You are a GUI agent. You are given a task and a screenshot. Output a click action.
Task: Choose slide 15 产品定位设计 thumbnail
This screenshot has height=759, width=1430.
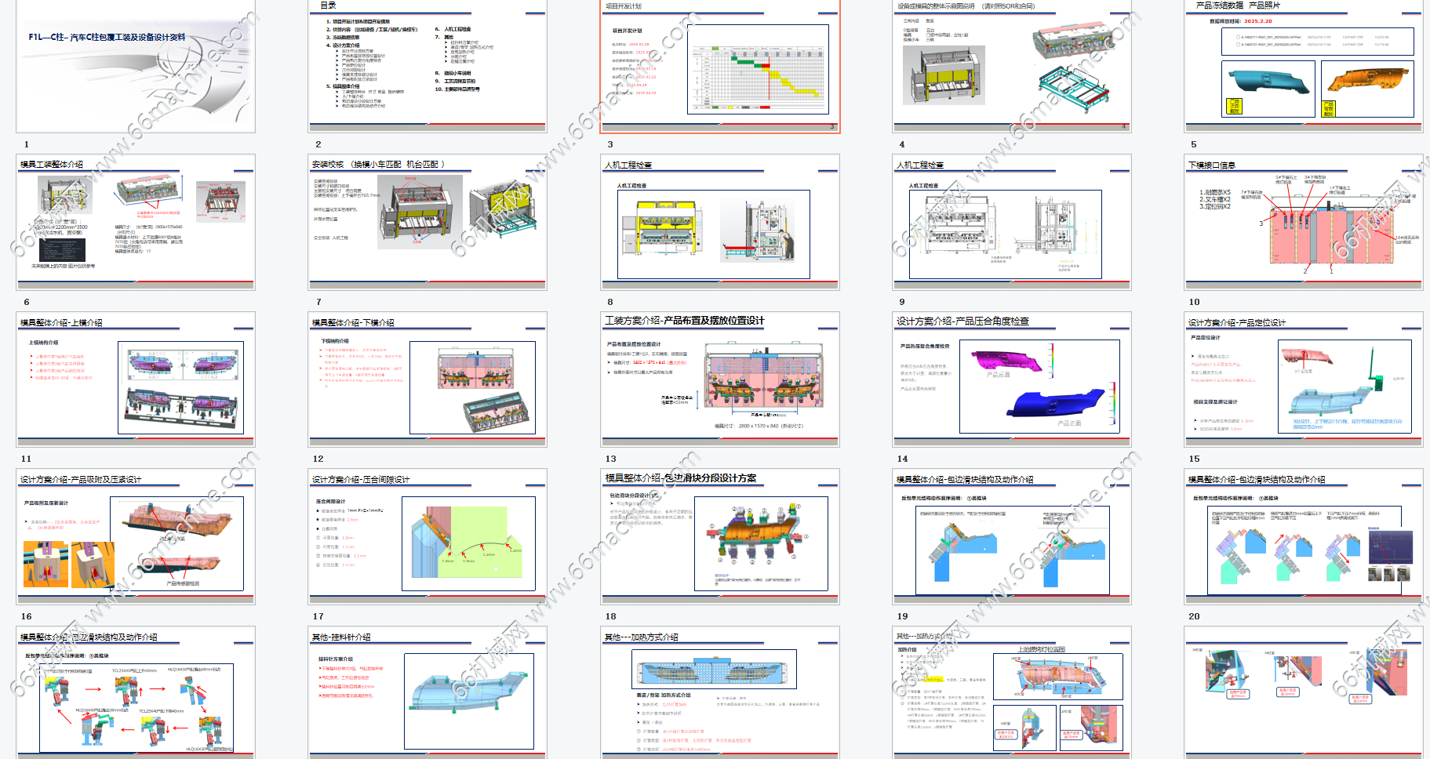tap(1304, 379)
